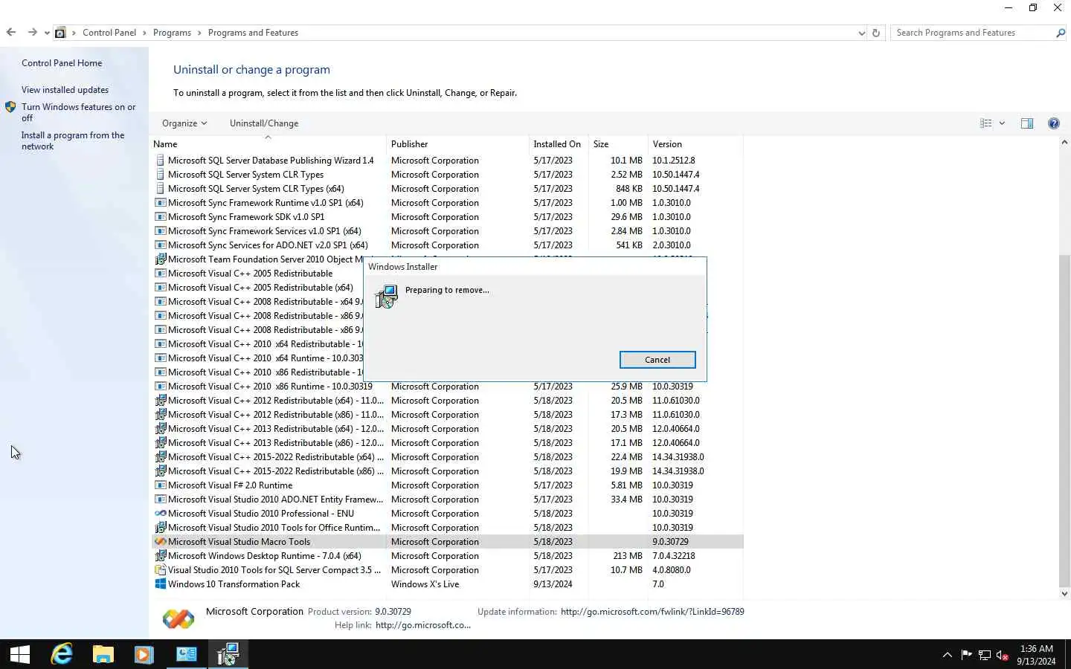Select Microsoft Windows Desktop Runtime - 7.0.4 (x64)
This screenshot has height=669, width=1071.
tap(448, 556)
